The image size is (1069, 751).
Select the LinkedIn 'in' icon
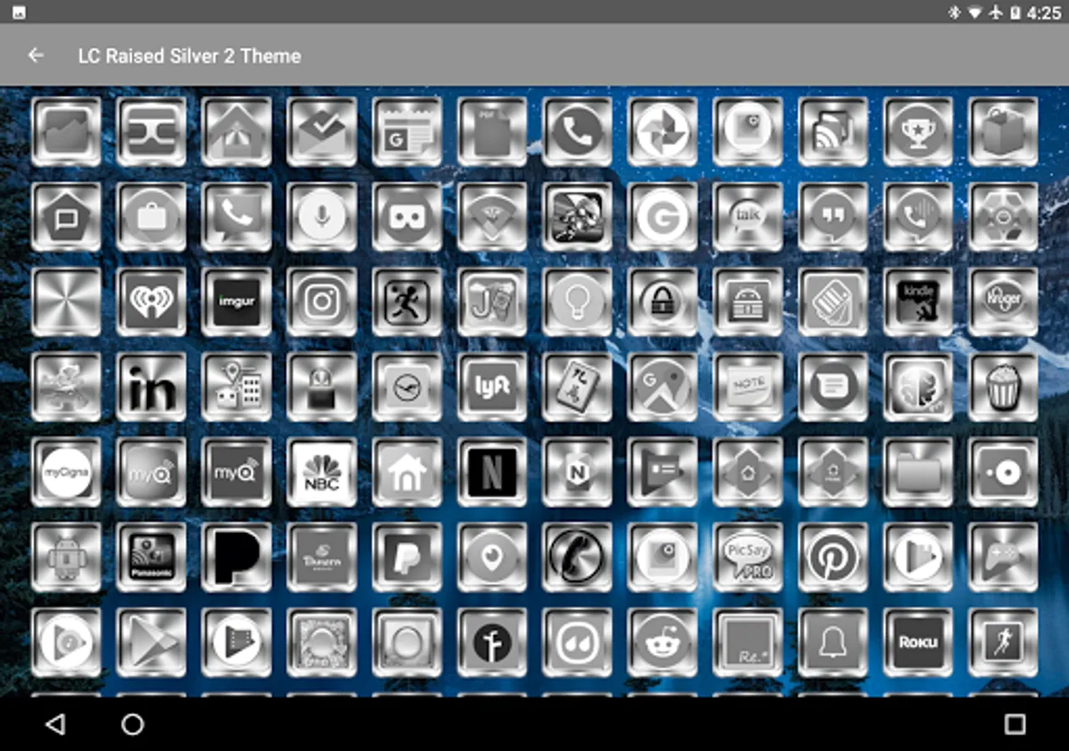pos(151,386)
